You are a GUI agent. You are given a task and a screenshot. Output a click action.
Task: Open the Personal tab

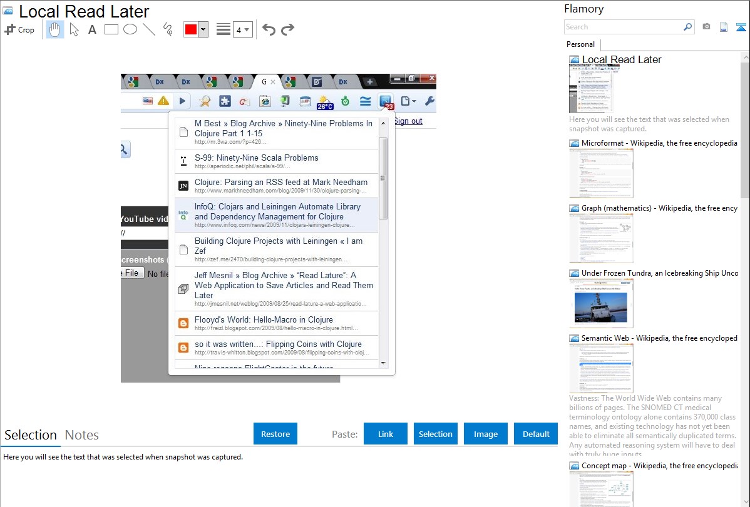[580, 44]
